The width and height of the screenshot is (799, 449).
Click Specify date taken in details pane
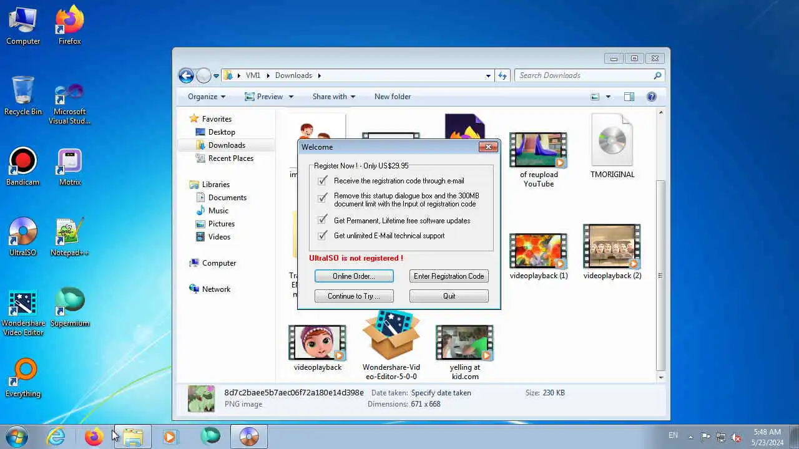[441, 393]
